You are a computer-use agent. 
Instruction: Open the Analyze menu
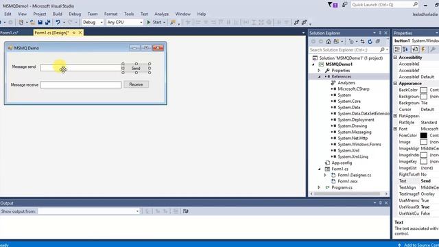pos(162,14)
